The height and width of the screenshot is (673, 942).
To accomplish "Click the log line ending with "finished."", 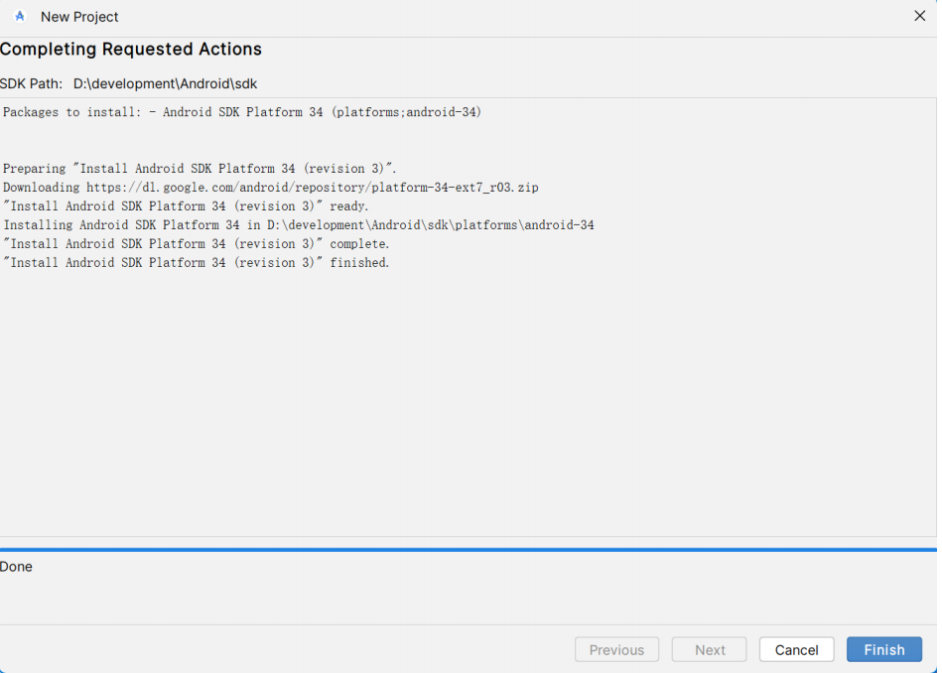I will click(x=196, y=263).
